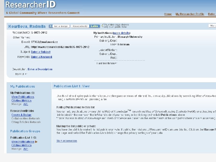Click the speaker icon beside labs note
216x162 pixels.
(x=102, y=25)
